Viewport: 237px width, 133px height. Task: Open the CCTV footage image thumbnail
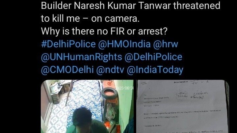tap(87, 106)
